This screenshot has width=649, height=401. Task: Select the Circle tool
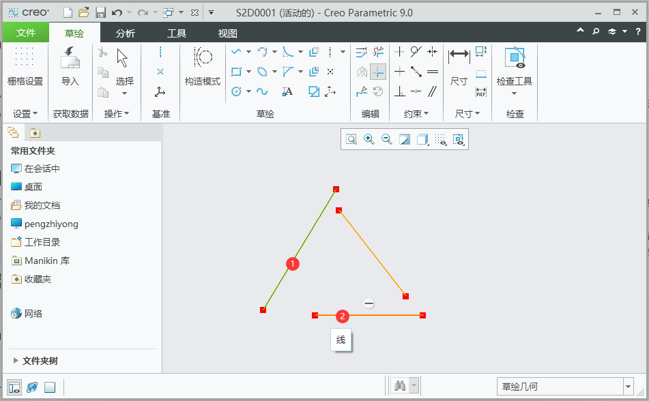pos(236,91)
